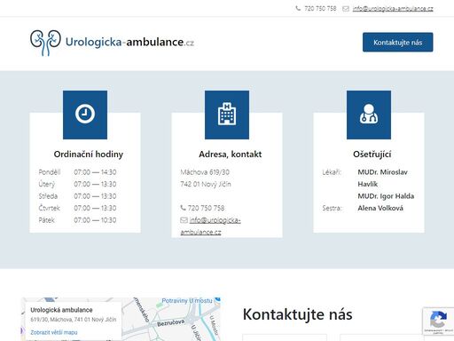Viewport: 454px width, 341px height.
Task: Click the Čtvrtek opening hours value
Action: pos(95,208)
